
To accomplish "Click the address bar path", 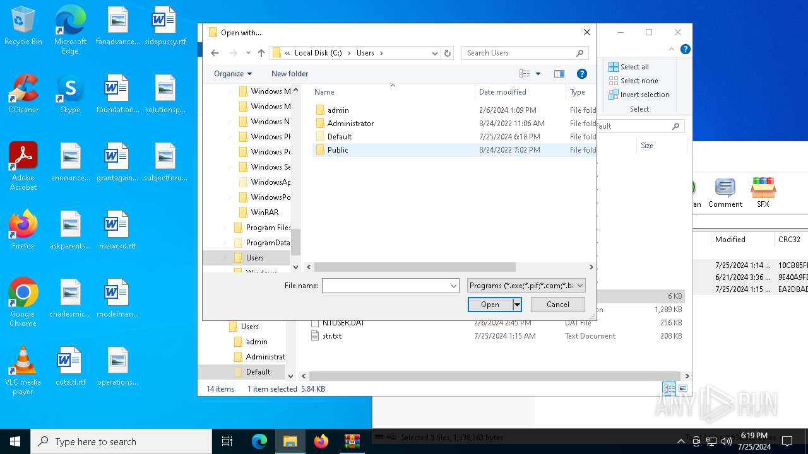I will [x=355, y=53].
